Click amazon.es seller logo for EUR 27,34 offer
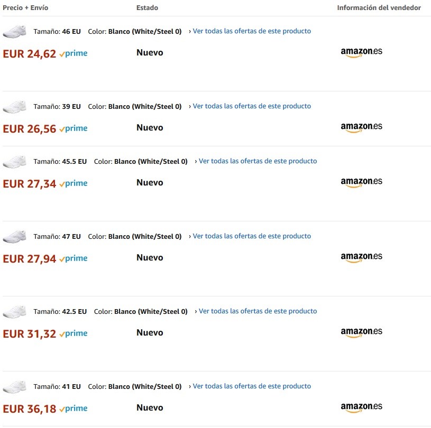This screenshot has height=428, width=431. coord(361,182)
